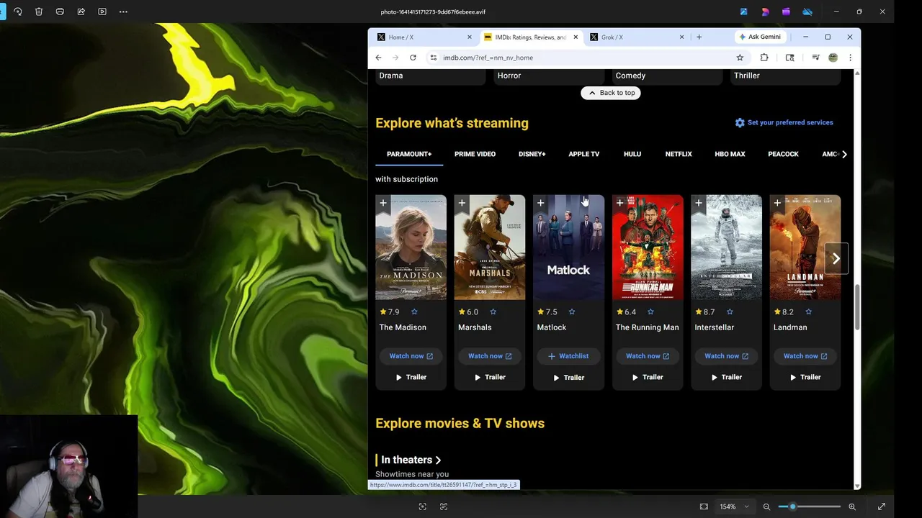
Task: Rate Interstellar with blue star
Action: [730, 312]
